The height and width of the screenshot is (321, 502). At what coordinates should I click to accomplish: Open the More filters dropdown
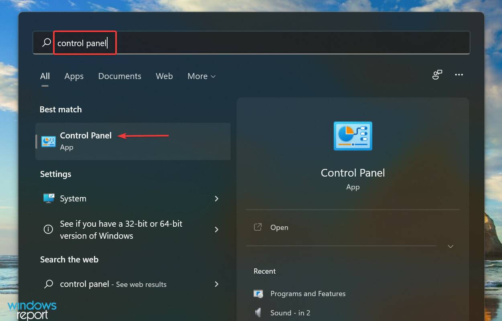pyautogui.click(x=201, y=76)
